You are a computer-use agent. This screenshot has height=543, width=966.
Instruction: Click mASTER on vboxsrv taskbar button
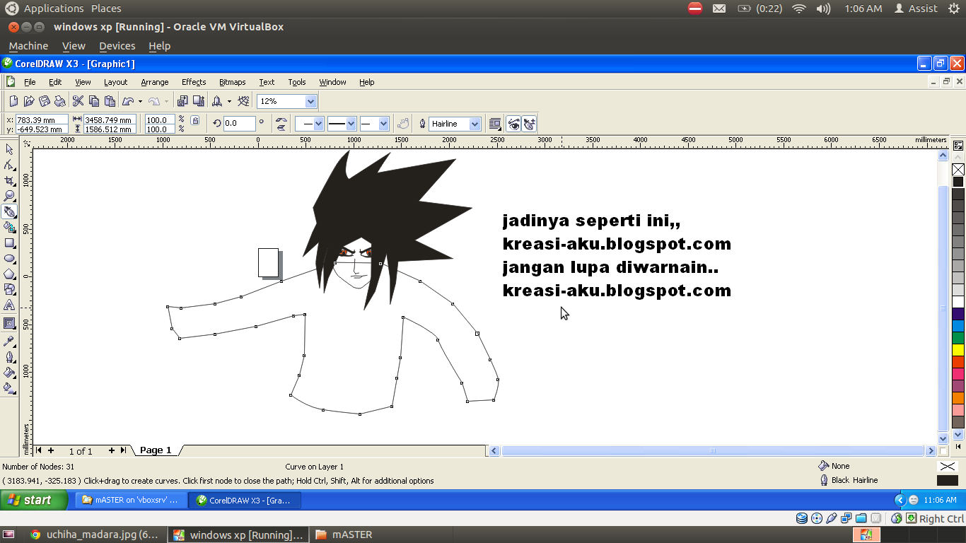131,500
